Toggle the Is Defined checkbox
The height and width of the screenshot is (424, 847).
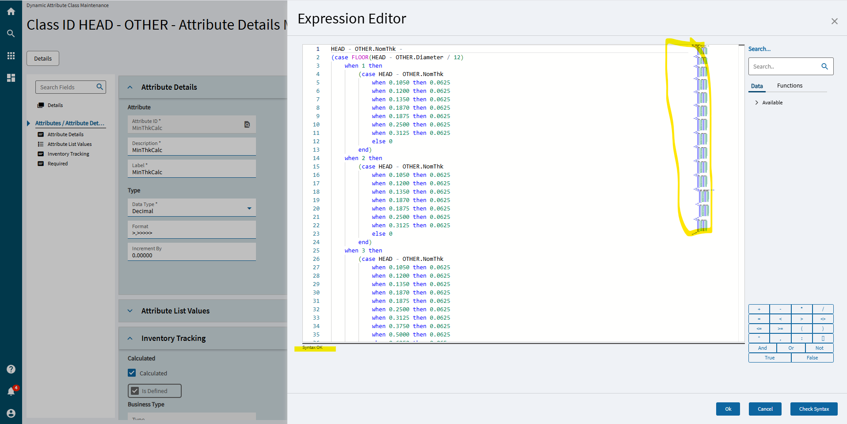coord(135,391)
